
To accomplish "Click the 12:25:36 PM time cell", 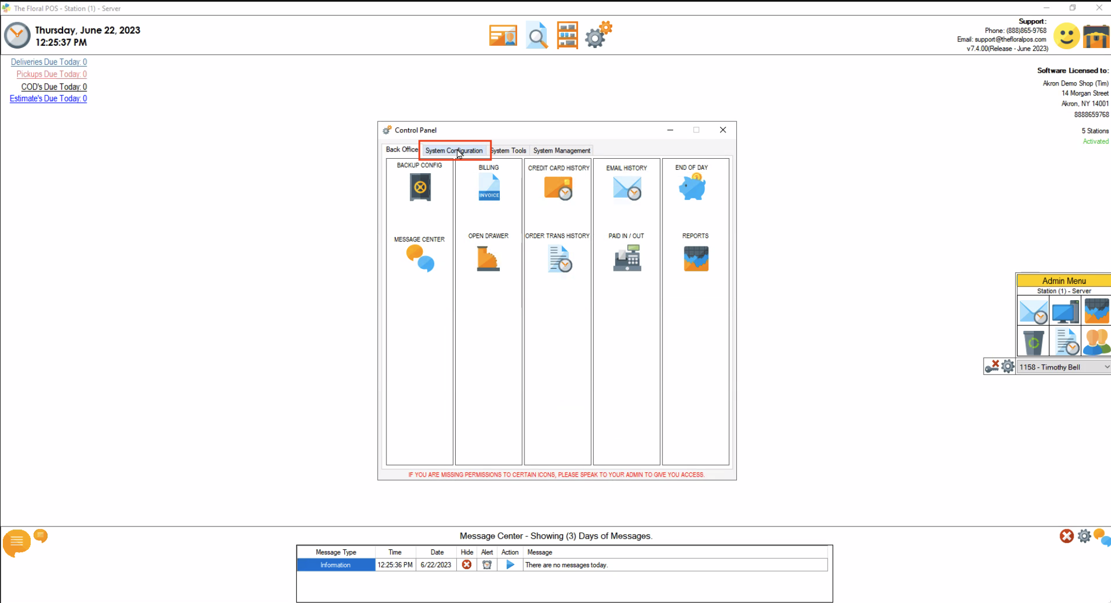I will point(395,565).
